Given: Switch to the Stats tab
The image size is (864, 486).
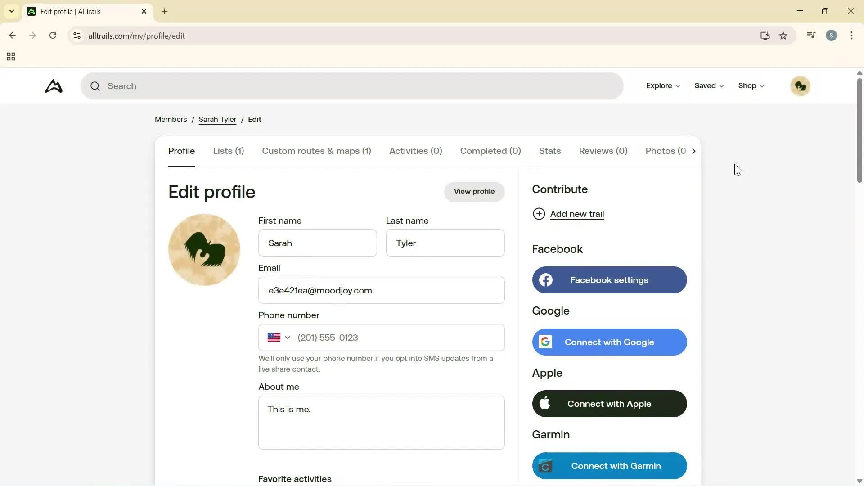Looking at the screenshot, I should (x=549, y=151).
